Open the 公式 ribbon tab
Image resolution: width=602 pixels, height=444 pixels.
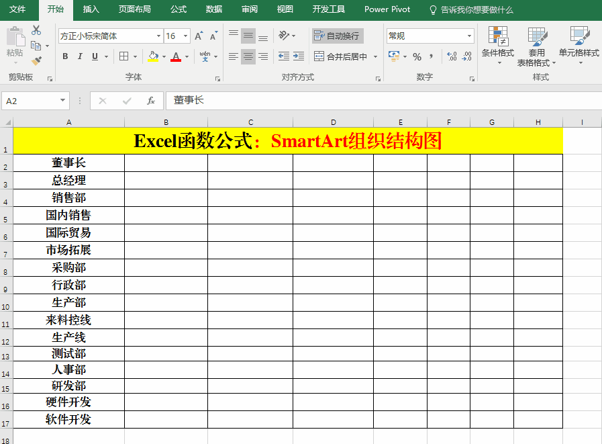179,9
